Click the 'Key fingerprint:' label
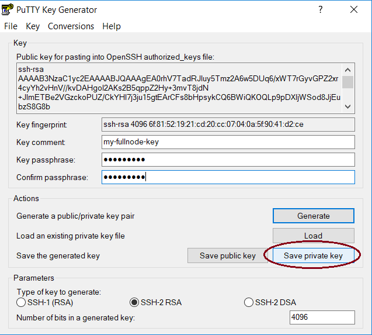Viewport: 372px width, 335px height. coord(42,125)
